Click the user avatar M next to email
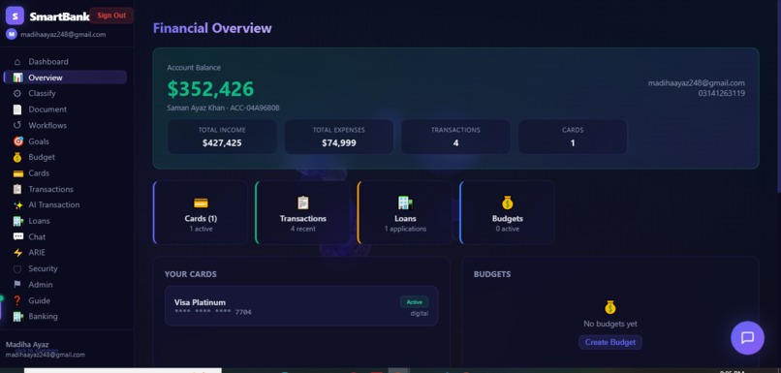The height and width of the screenshot is (373, 781). pos(12,34)
